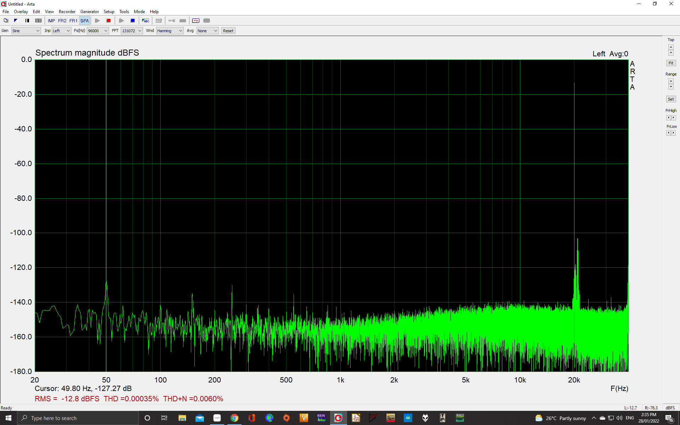Click the gray key-shaped toolbar icon
Image resolution: width=680 pixels, height=425 pixels.
pos(172,21)
